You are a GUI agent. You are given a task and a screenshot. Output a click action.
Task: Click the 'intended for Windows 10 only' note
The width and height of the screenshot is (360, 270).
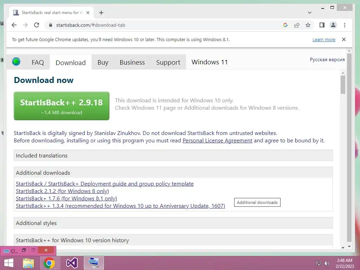click(174, 100)
